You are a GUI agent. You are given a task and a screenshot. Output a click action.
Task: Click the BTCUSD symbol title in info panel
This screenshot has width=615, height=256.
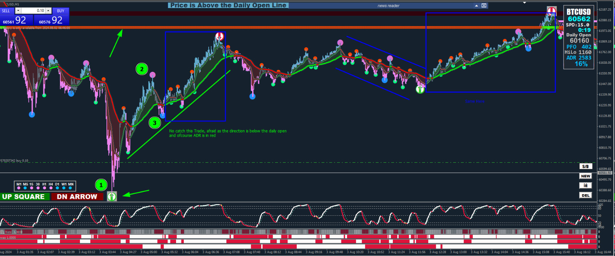coord(578,12)
